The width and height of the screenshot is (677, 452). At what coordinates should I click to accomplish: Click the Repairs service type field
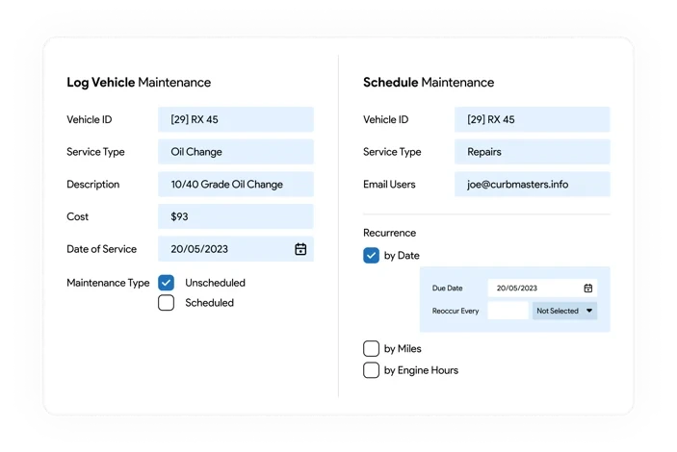click(533, 152)
